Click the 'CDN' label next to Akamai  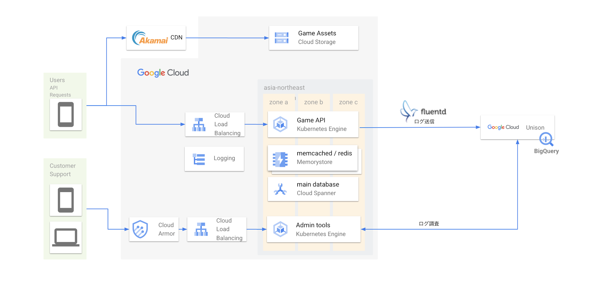tap(176, 38)
